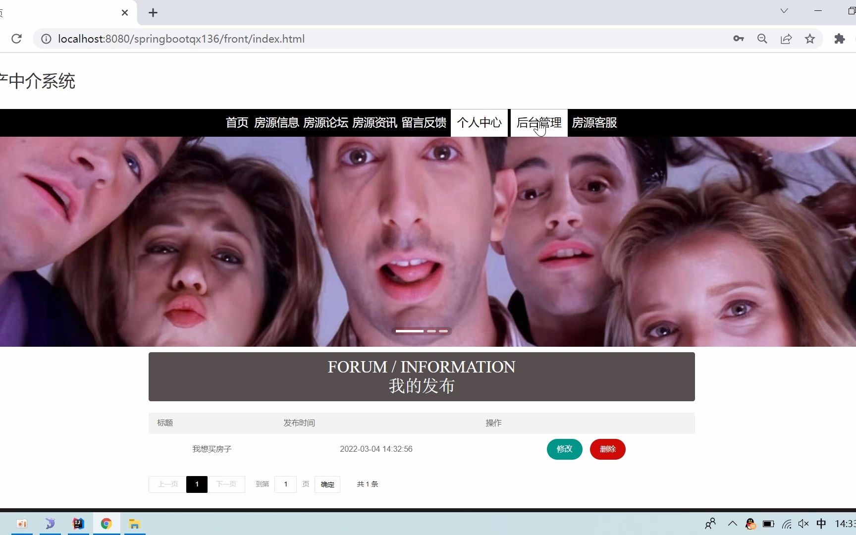This screenshot has width=856, height=535.
Task: Show hidden system tray icons
Action: pyautogui.click(x=733, y=524)
